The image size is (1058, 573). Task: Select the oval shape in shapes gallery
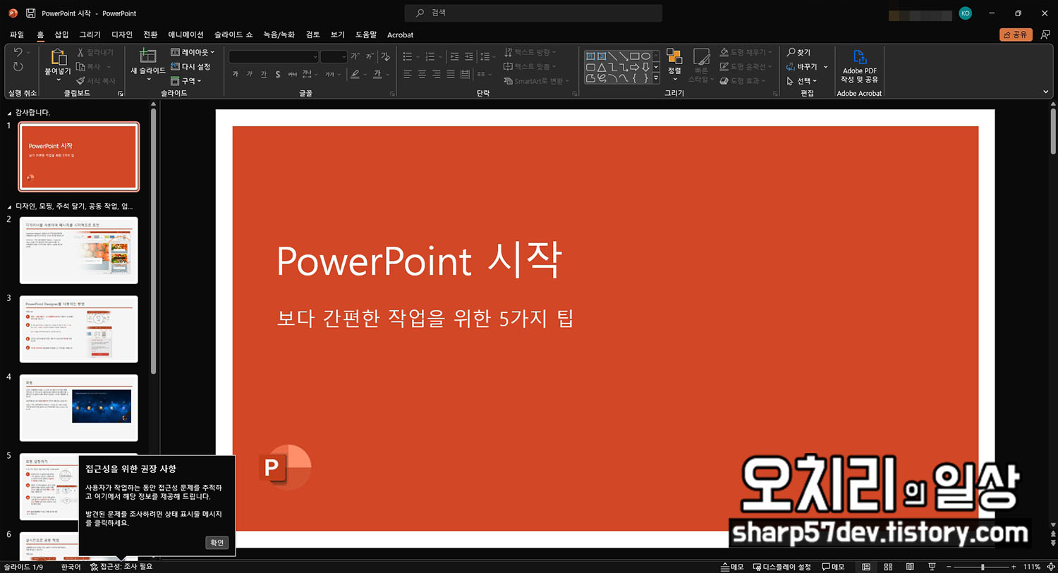coord(645,56)
